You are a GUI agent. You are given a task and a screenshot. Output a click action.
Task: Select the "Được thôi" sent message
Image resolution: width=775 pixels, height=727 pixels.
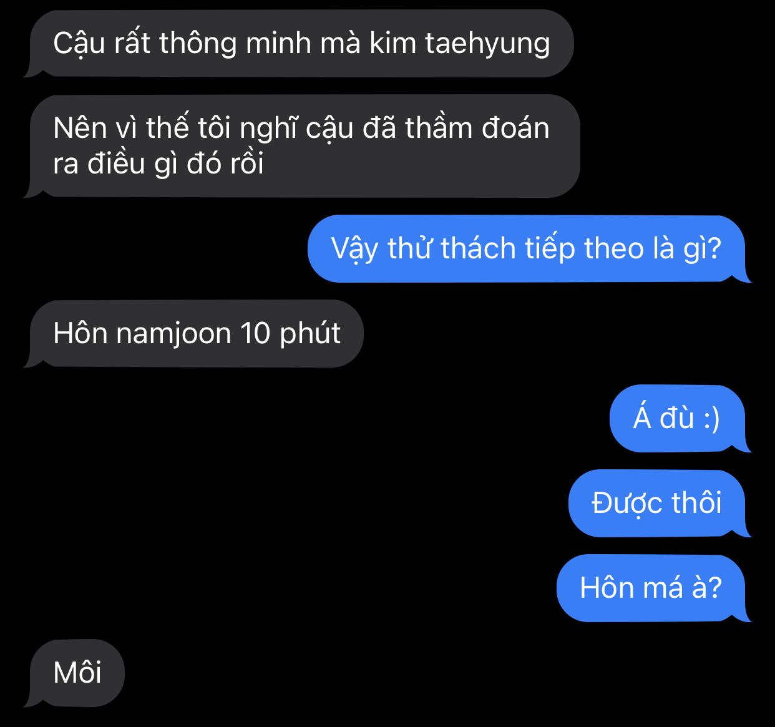click(x=660, y=503)
